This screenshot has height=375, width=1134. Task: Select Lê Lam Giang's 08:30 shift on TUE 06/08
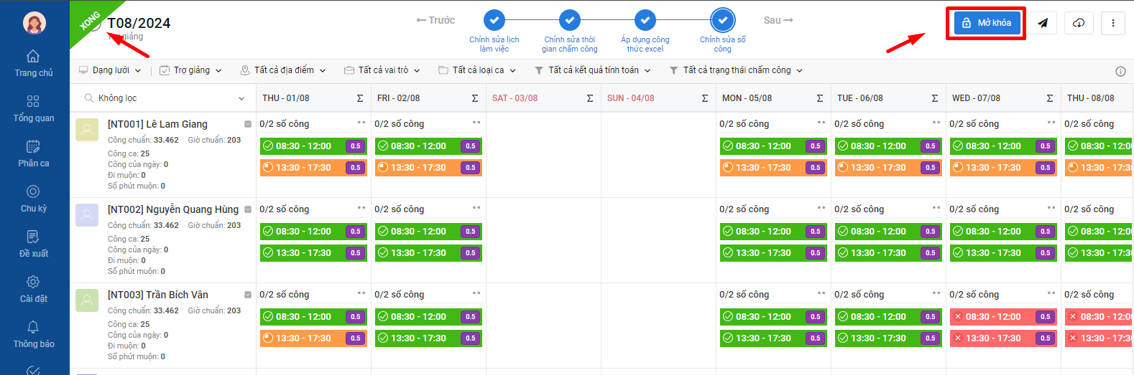888,146
